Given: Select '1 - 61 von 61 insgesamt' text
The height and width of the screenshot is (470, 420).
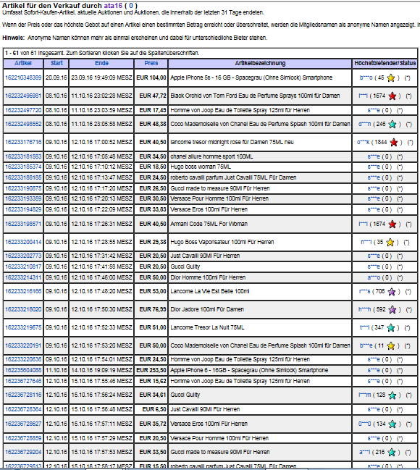Looking at the screenshot, I should tap(34, 53).
